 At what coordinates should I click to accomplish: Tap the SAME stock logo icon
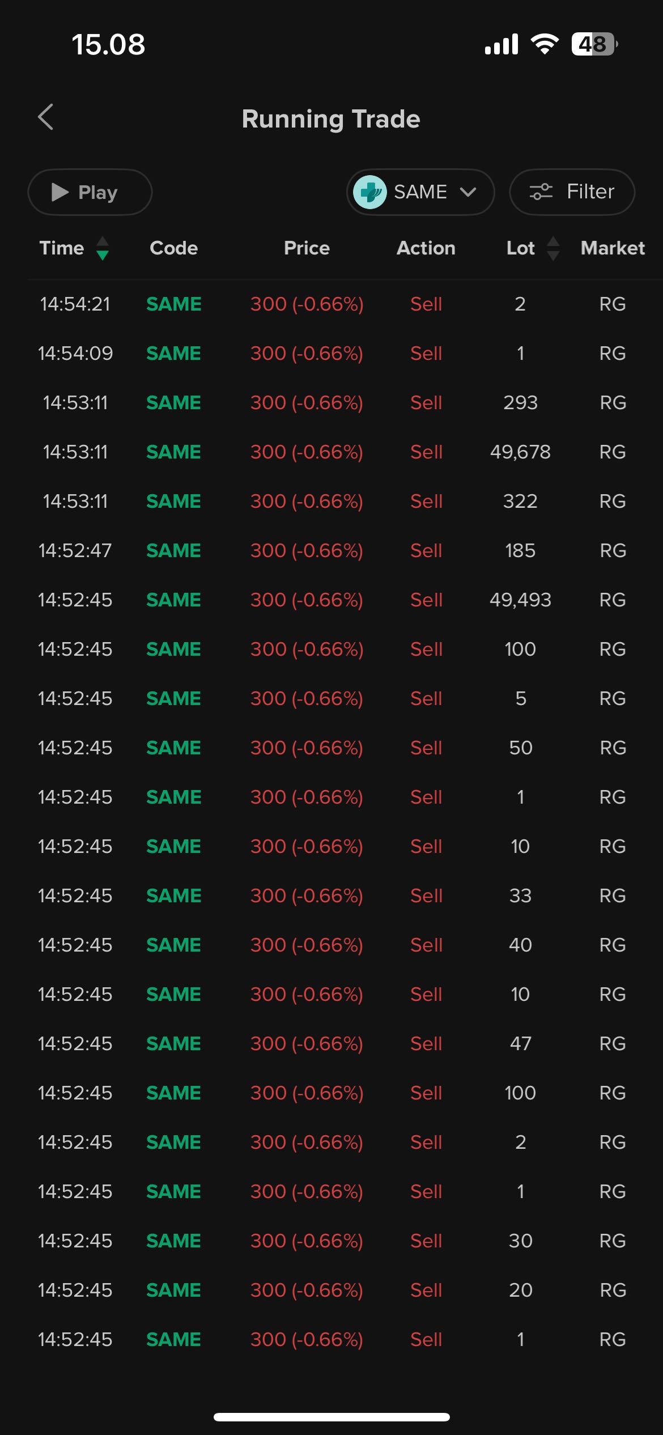pos(369,192)
